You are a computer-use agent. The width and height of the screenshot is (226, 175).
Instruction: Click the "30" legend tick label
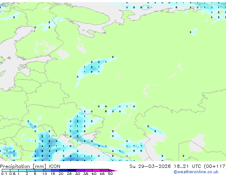(77, 174)
